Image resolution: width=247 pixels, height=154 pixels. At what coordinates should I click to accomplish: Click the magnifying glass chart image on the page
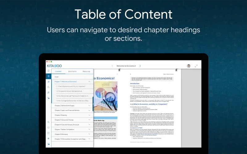click(105, 96)
